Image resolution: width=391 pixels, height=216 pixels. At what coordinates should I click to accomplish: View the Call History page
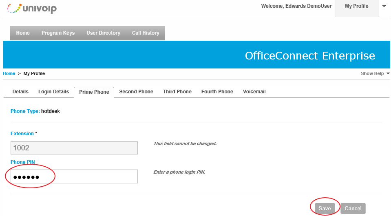[146, 33]
